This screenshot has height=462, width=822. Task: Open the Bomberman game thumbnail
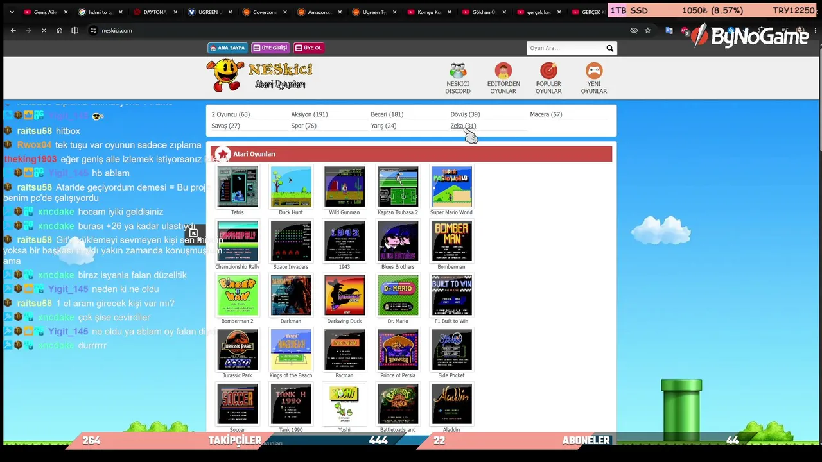pyautogui.click(x=451, y=241)
